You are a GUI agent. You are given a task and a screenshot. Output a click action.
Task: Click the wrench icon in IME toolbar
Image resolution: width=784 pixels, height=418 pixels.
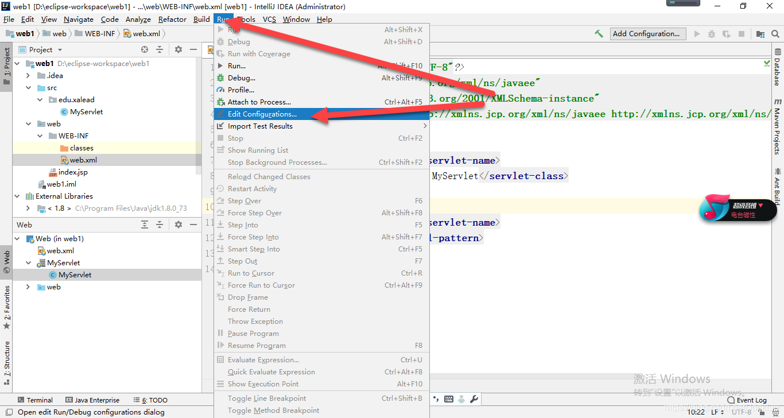(474, 399)
